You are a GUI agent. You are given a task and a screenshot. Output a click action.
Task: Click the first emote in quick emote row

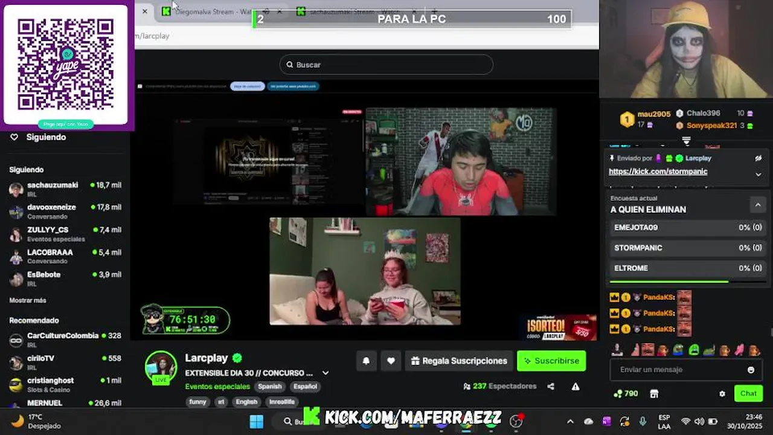617,350
